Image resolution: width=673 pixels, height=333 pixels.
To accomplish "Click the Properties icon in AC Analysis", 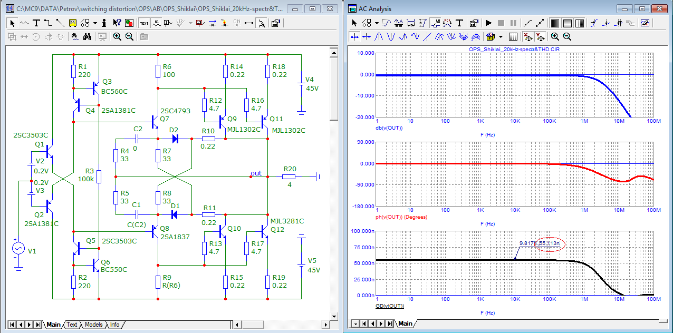I will (x=474, y=23).
